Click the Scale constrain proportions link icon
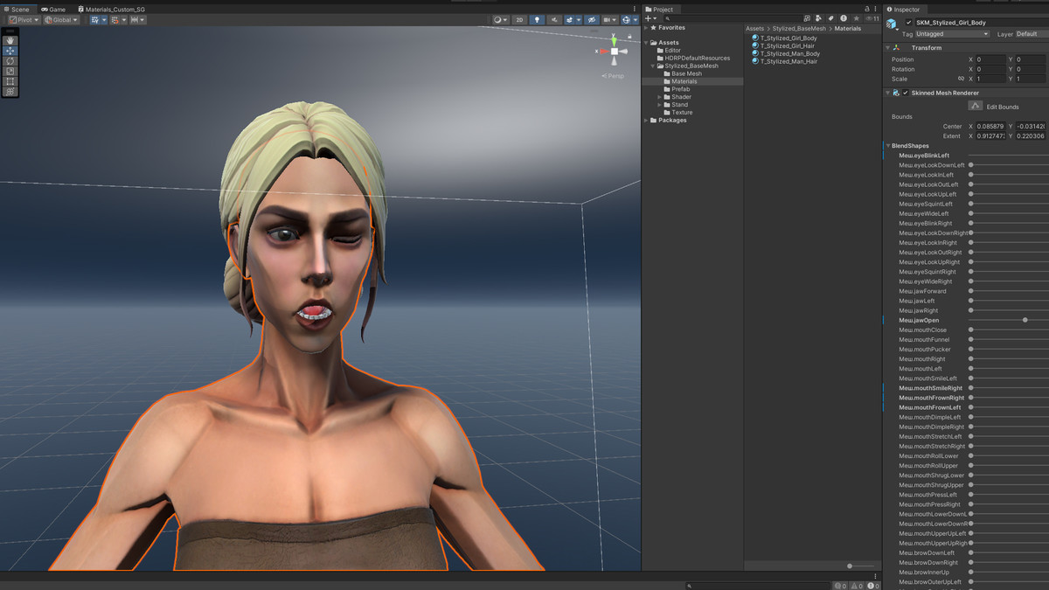 pyautogui.click(x=961, y=79)
